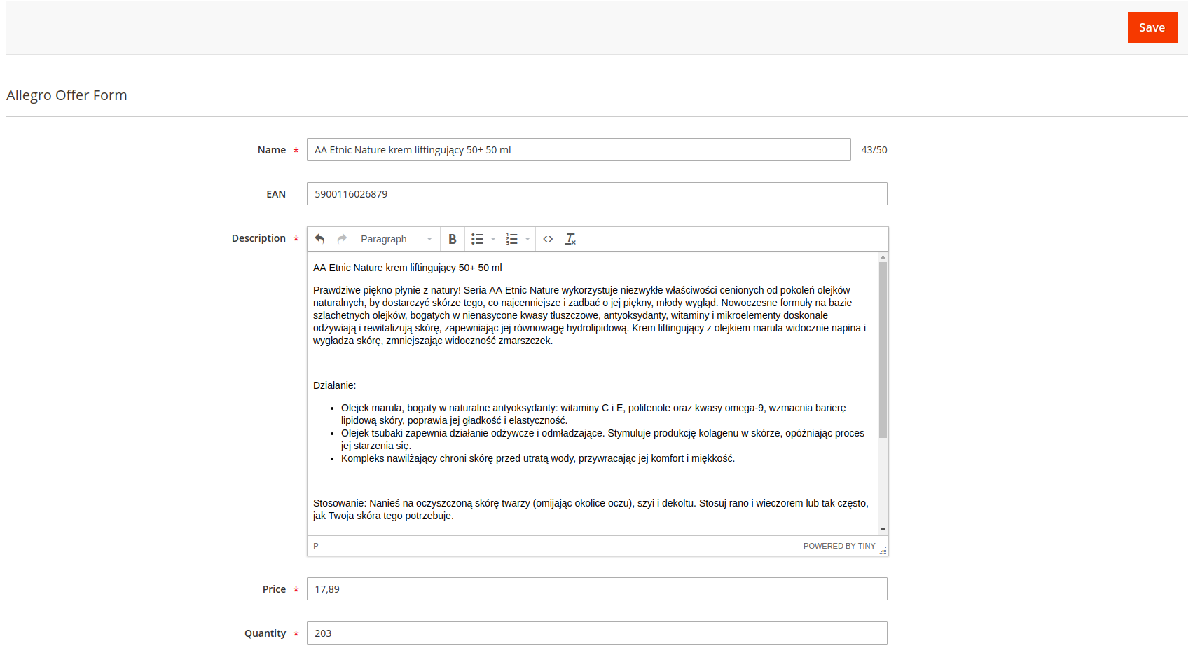Toggle bold formatting
1200x653 pixels.
point(453,239)
